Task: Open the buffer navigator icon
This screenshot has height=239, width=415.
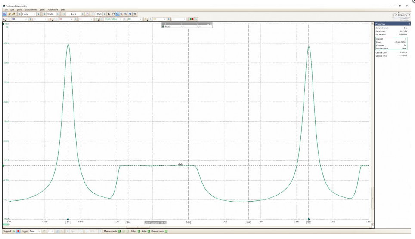Action: 87,14
